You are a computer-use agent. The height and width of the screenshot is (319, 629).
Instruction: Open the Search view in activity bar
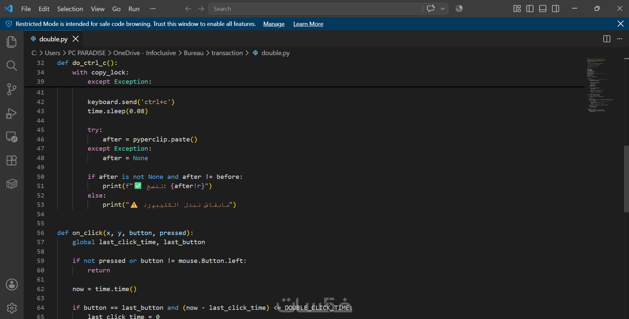[12, 66]
